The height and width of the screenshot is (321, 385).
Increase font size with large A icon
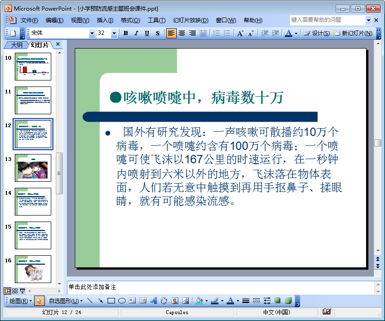point(241,33)
